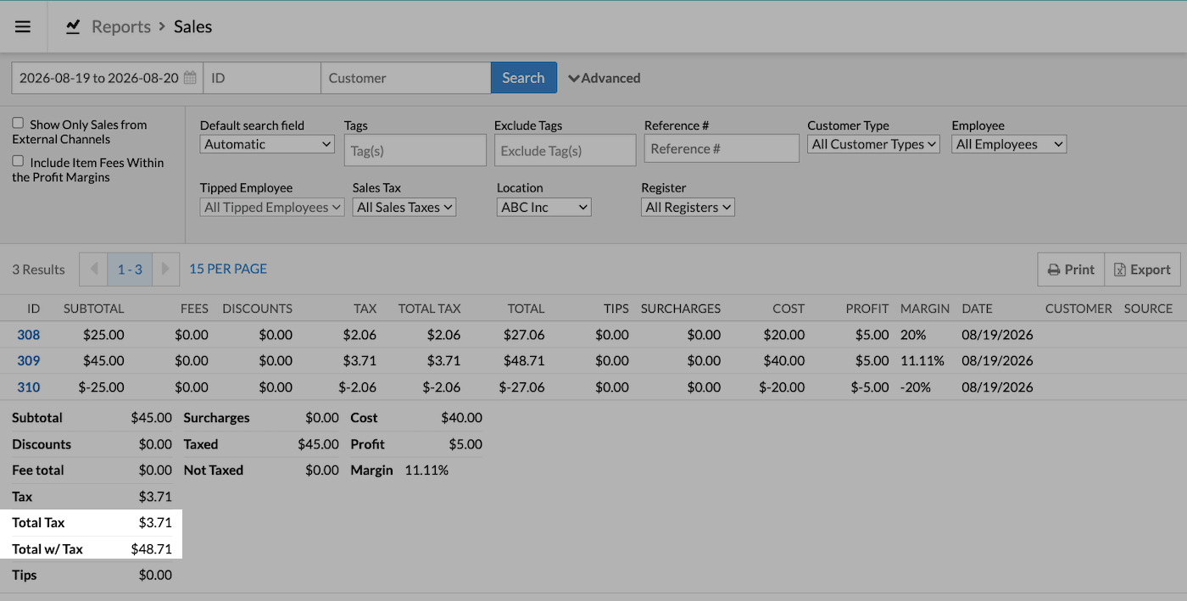This screenshot has width=1187, height=601.
Task: Sort by SURCHARGES column header
Action: 681,309
